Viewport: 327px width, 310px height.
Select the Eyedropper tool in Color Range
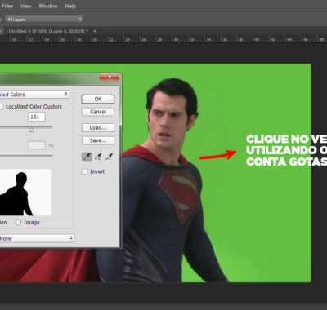pos(87,157)
